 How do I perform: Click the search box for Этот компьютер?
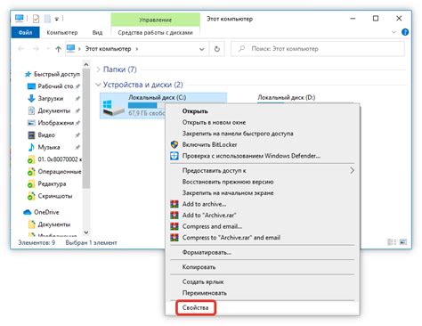[318, 49]
